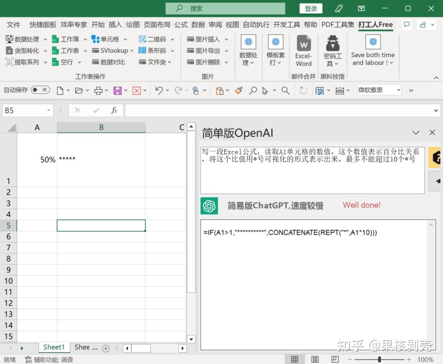Click the select all corner triangle
This screenshot has width=443, height=364.
click(11, 128)
